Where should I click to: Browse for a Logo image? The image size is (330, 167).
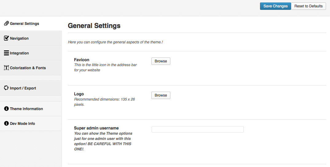click(x=161, y=95)
